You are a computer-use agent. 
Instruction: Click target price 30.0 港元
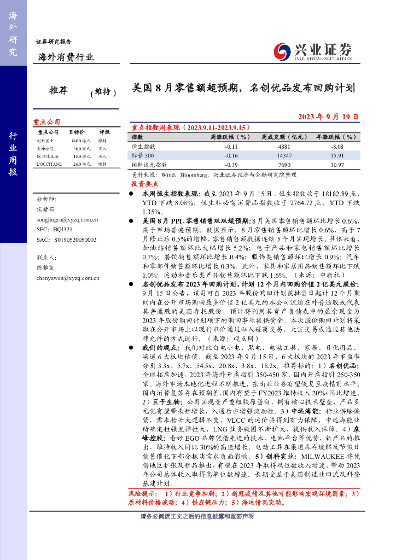[x=82, y=149]
